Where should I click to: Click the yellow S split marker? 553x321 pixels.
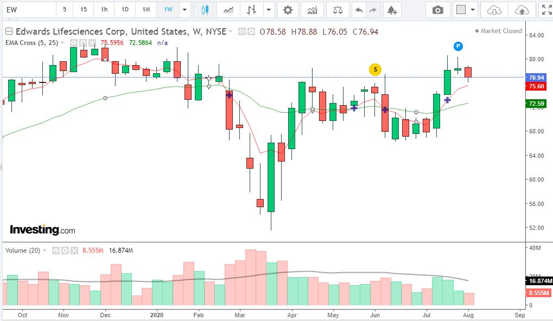[x=375, y=69]
